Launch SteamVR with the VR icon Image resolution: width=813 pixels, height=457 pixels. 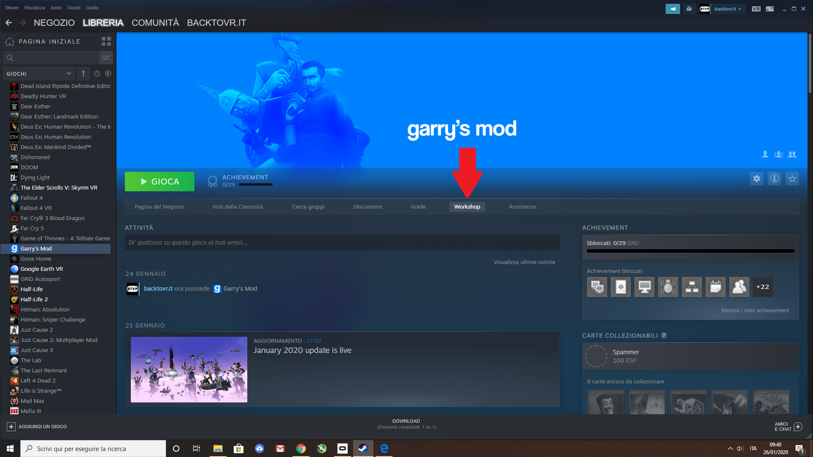(x=756, y=9)
